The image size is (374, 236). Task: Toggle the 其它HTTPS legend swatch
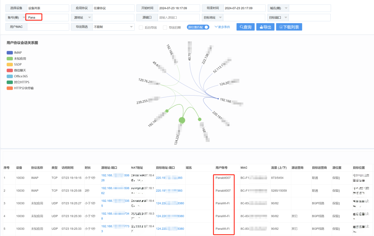[10, 82]
